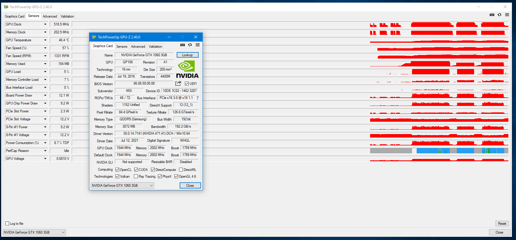Open the PerfCap Reason sensor dropdown arrow
Viewport: 516px width, 240px height.
[45, 151]
